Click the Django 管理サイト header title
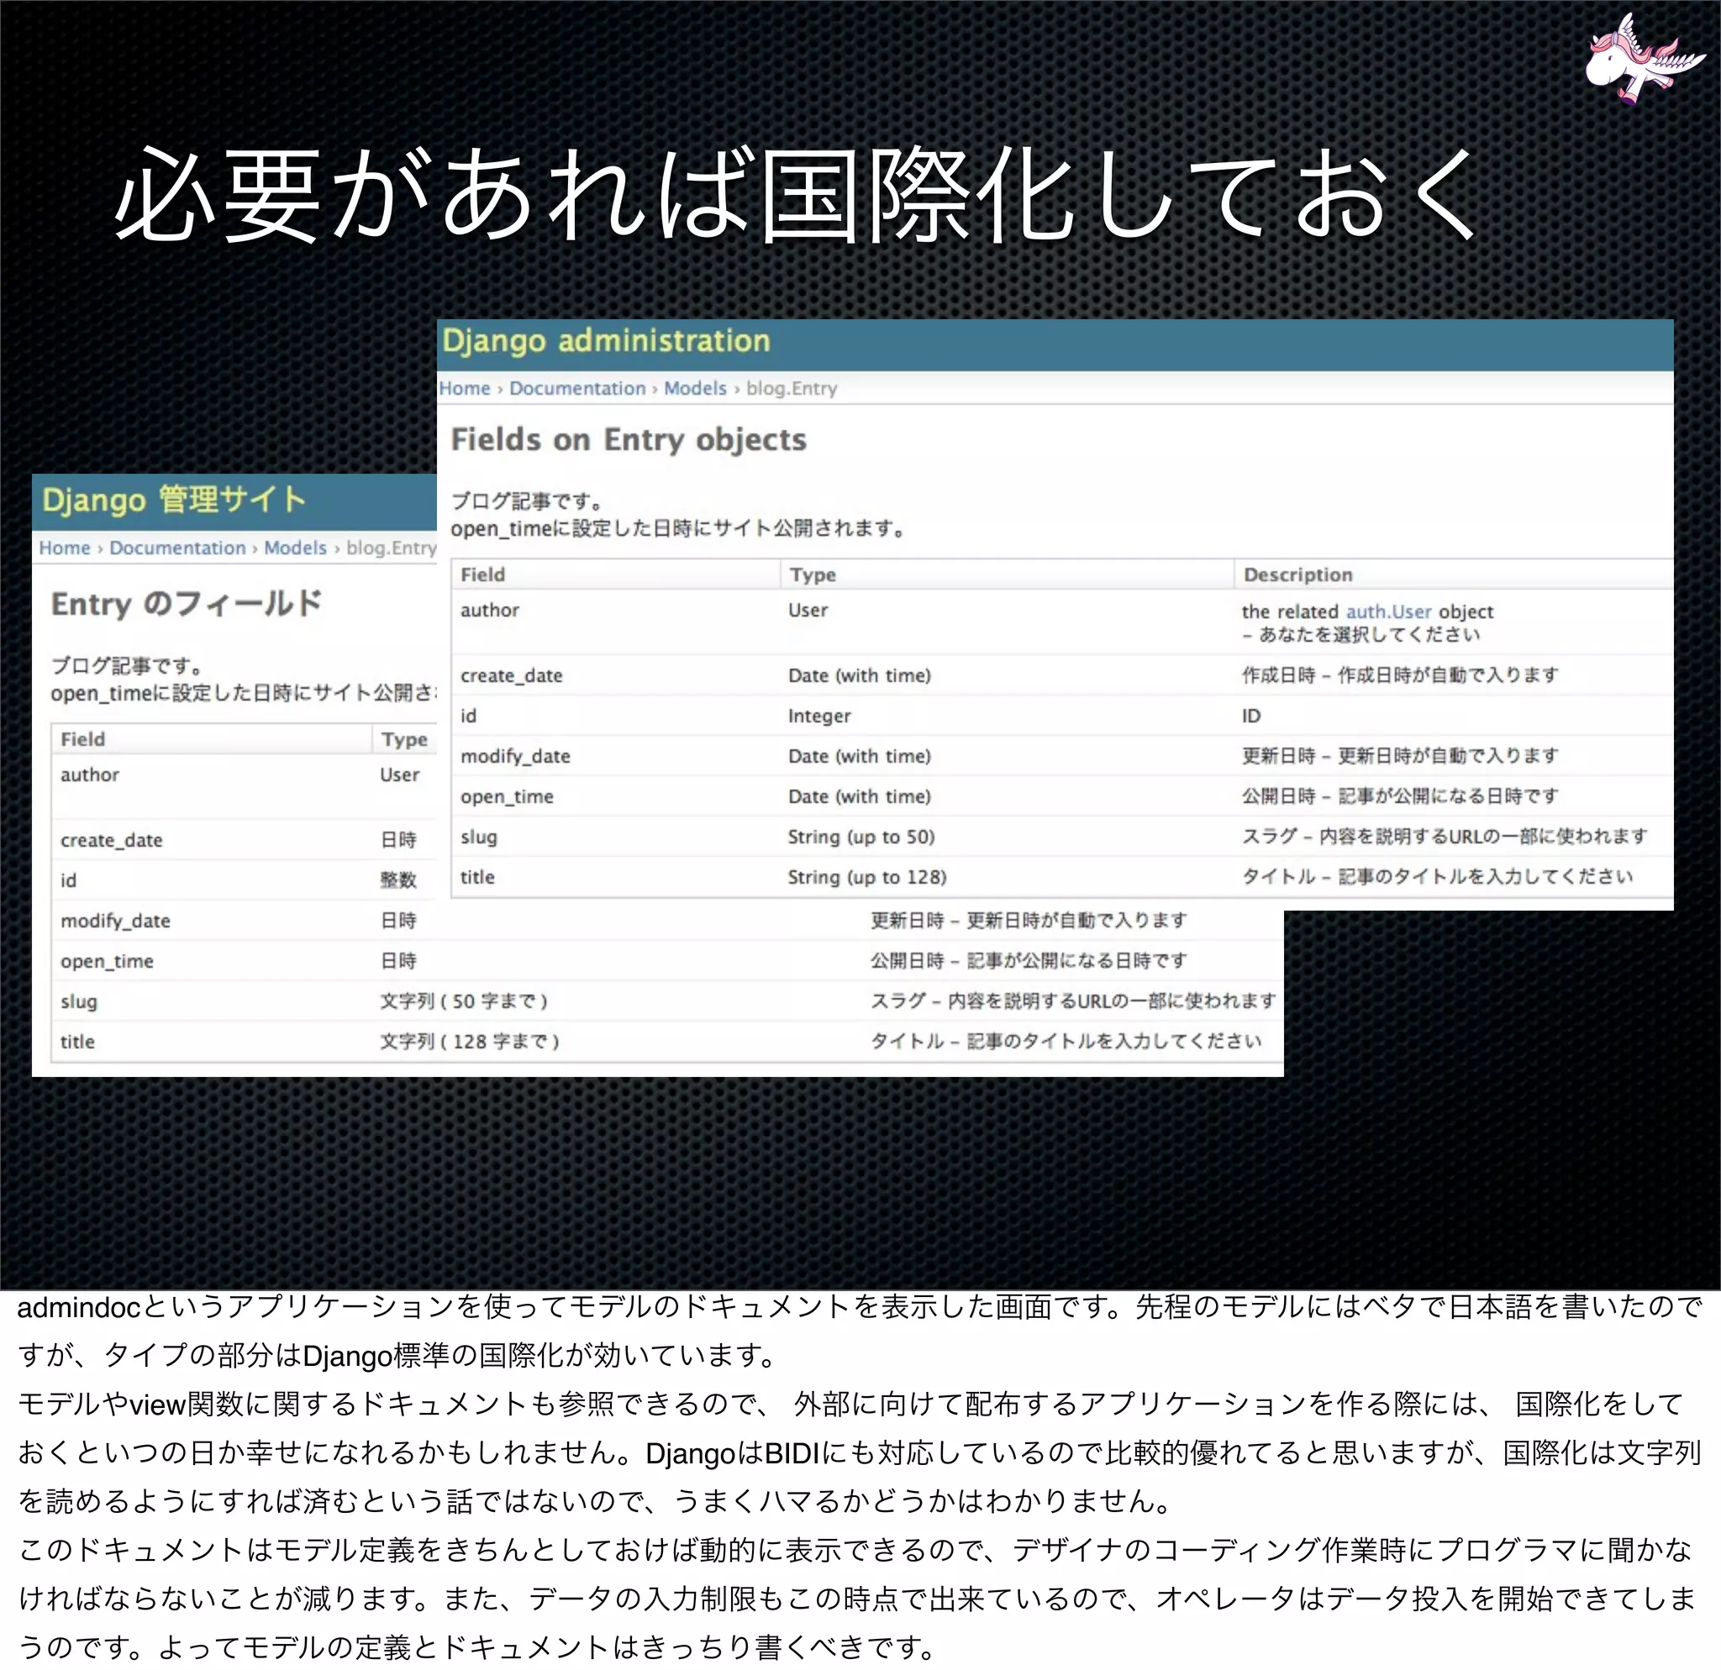 click(174, 500)
